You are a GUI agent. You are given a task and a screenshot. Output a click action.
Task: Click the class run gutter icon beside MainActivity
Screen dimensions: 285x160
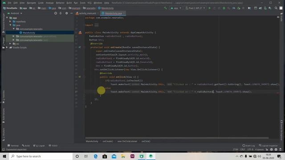click(80, 32)
